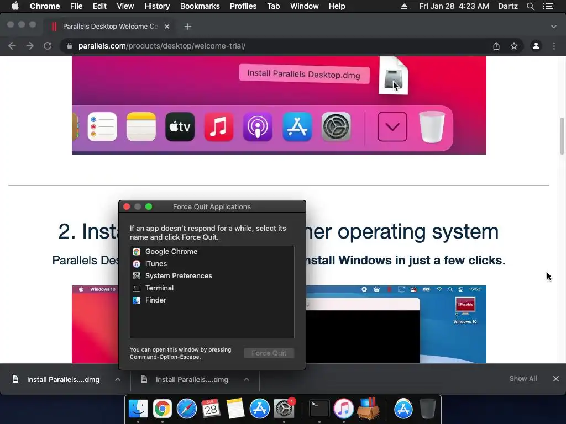
Task: Open Control Center in the menu bar
Action: point(548,6)
